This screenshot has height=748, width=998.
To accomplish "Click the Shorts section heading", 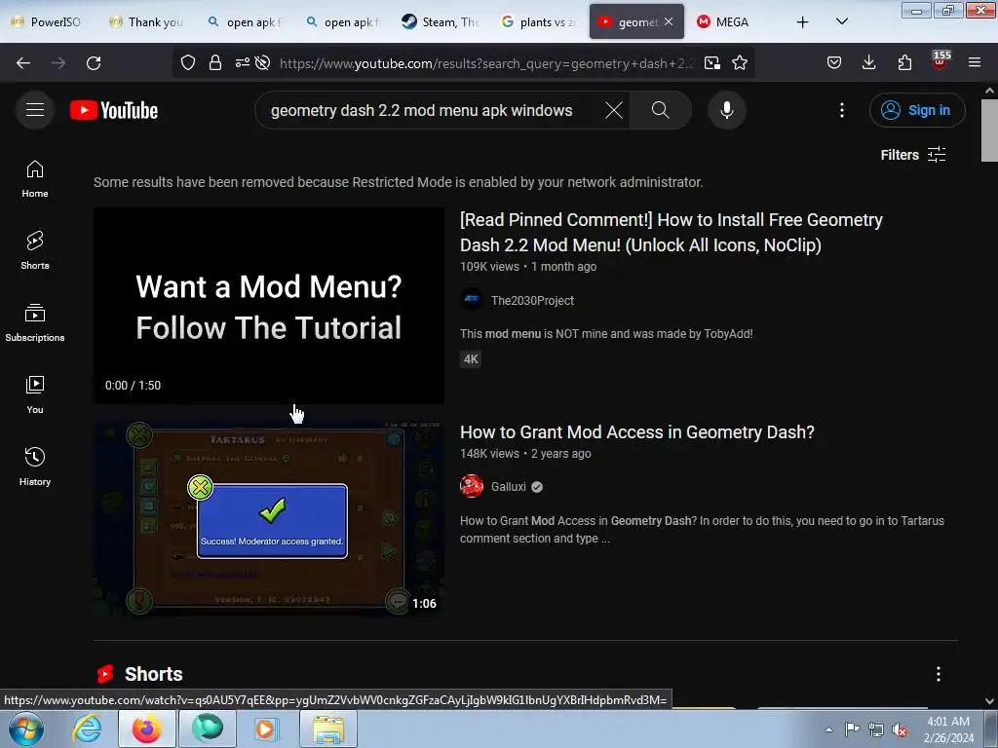I will click(x=153, y=674).
